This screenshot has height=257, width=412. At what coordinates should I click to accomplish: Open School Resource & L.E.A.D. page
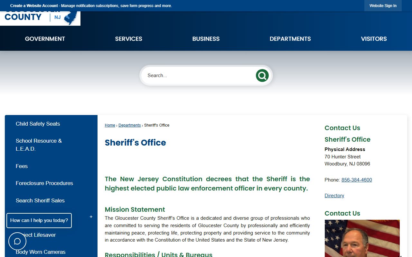point(39,145)
